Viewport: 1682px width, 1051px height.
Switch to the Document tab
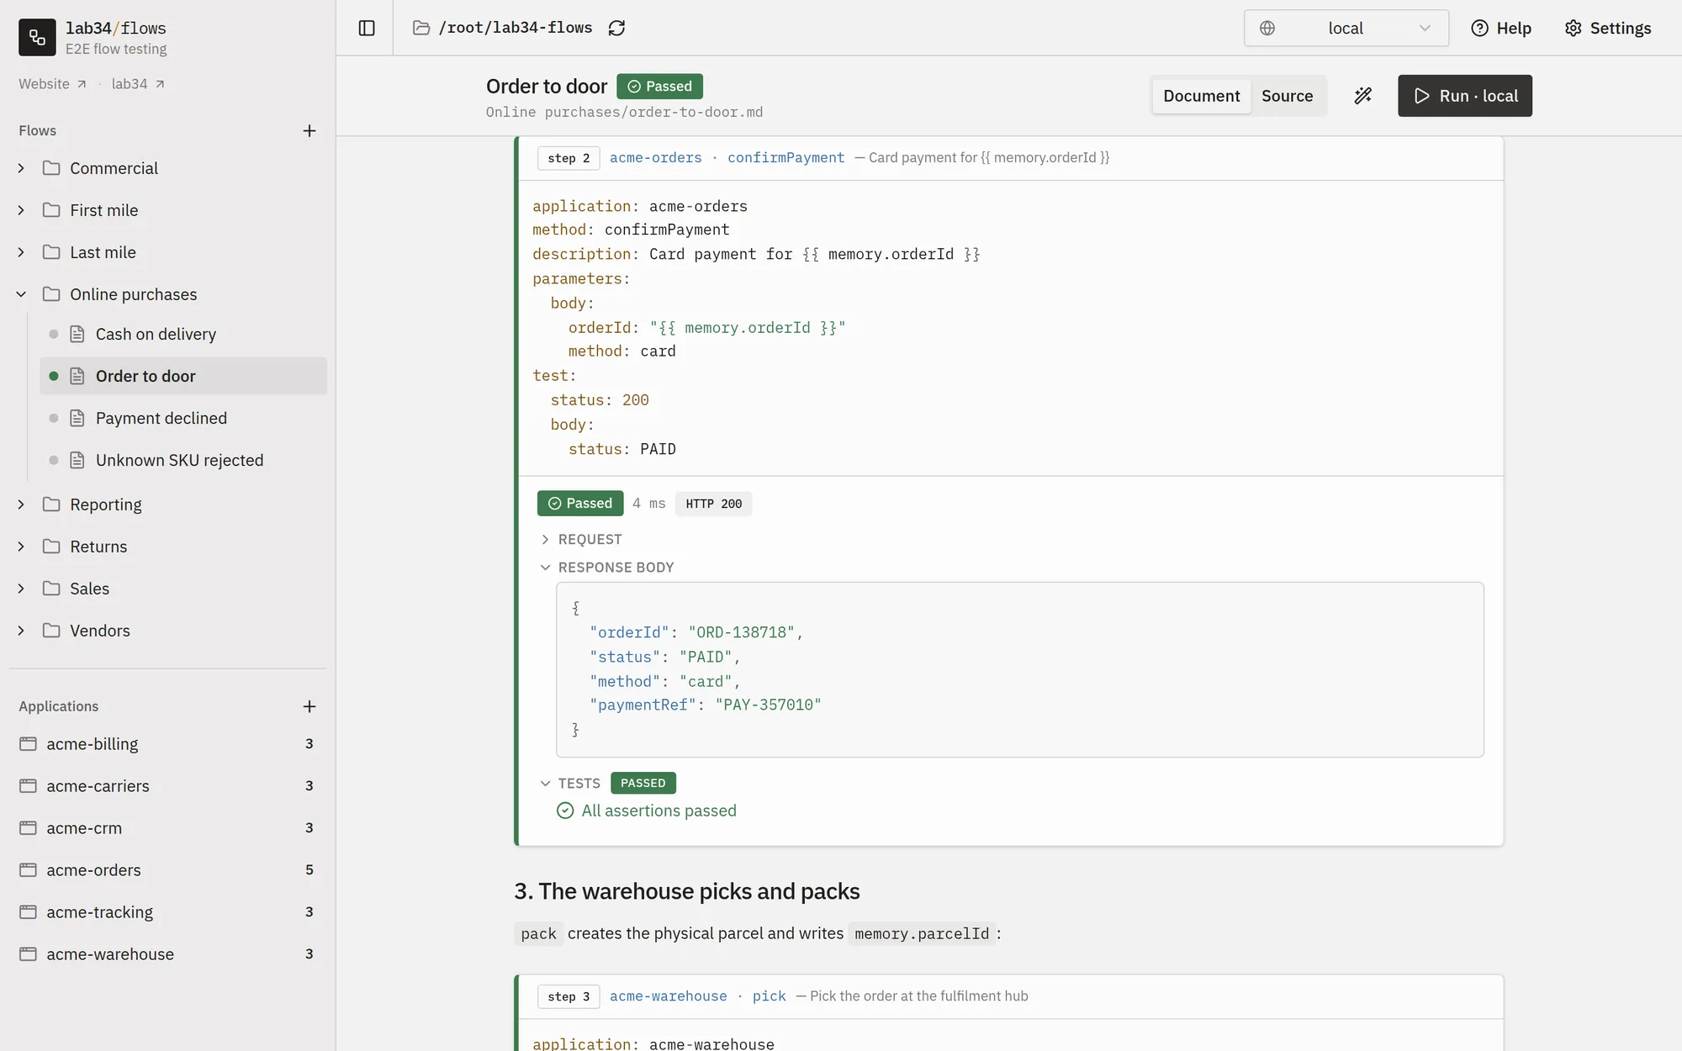(x=1201, y=96)
